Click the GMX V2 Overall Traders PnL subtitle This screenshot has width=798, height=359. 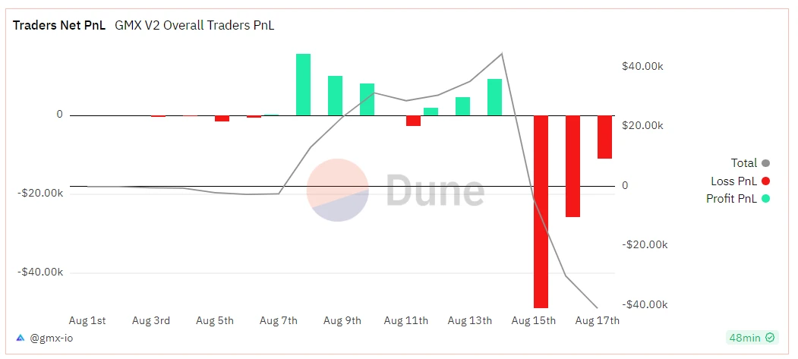194,26
